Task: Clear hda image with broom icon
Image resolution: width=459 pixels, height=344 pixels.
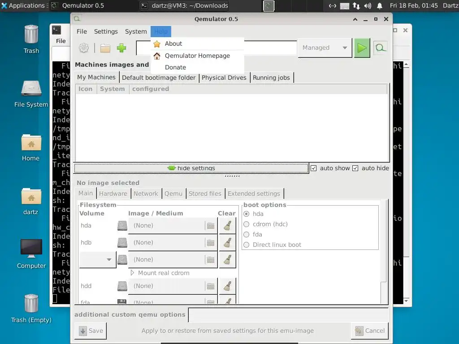Action: 227,226
